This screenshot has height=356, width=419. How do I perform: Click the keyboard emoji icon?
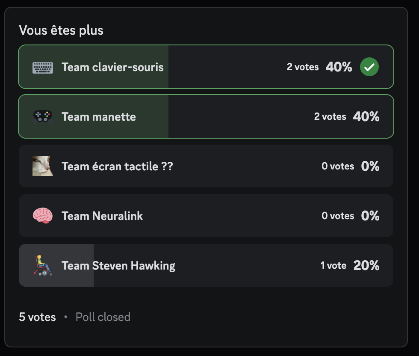43,67
